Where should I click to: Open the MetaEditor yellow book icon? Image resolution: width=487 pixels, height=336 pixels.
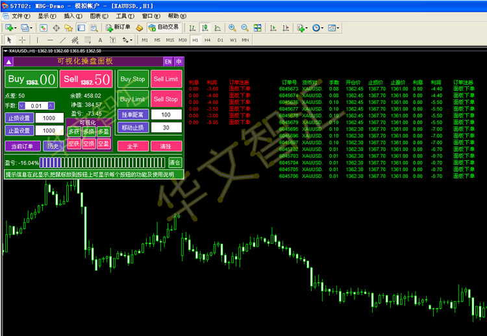[140, 28]
